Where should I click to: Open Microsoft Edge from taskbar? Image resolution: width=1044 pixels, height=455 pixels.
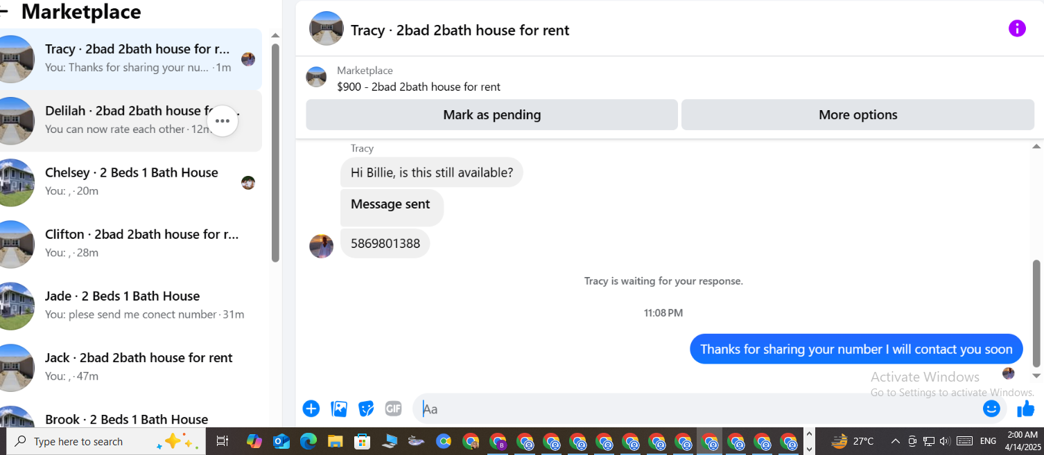(308, 441)
